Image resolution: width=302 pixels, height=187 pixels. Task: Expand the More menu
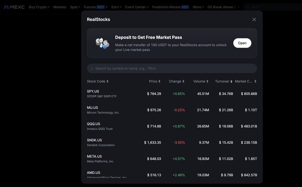point(198,7)
